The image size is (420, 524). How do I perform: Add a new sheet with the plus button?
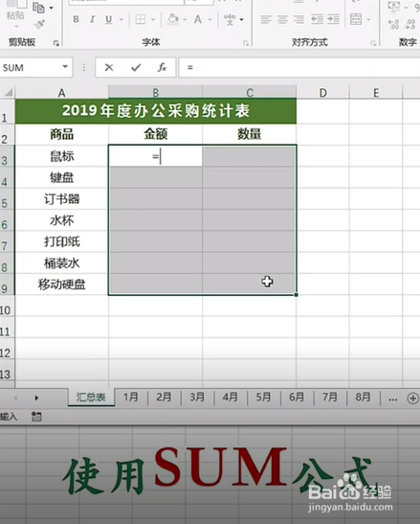(x=413, y=399)
